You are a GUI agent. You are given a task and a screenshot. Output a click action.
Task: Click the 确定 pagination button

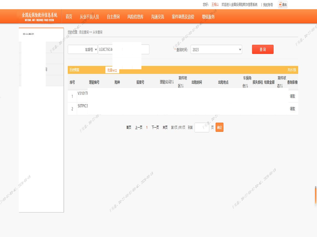220,127
